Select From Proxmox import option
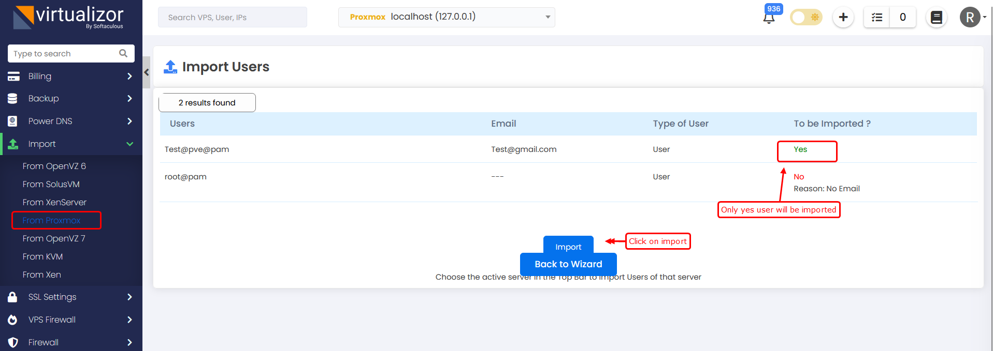The height and width of the screenshot is (351, 993). (52, 220)
